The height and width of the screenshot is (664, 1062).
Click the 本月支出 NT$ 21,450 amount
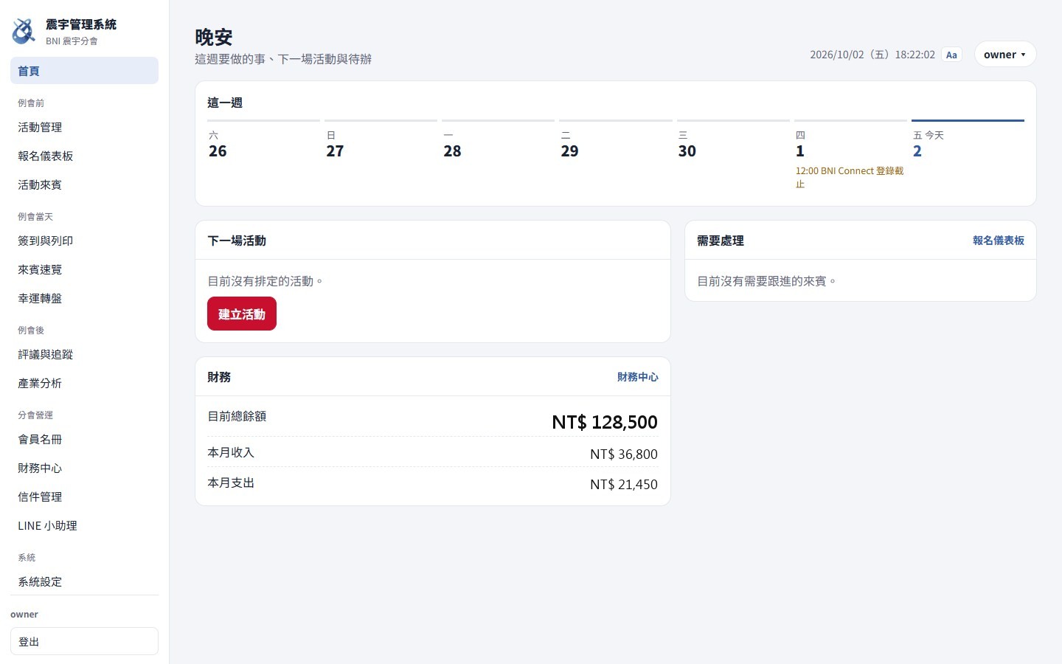coord(624,484)
